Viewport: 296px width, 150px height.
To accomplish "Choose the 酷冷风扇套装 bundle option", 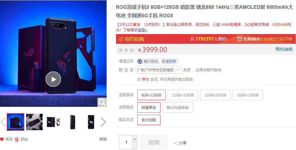I will coord(178,107).
